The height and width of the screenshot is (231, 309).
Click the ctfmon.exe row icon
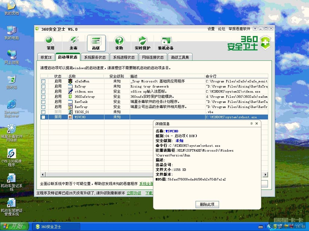coord(70,91)
